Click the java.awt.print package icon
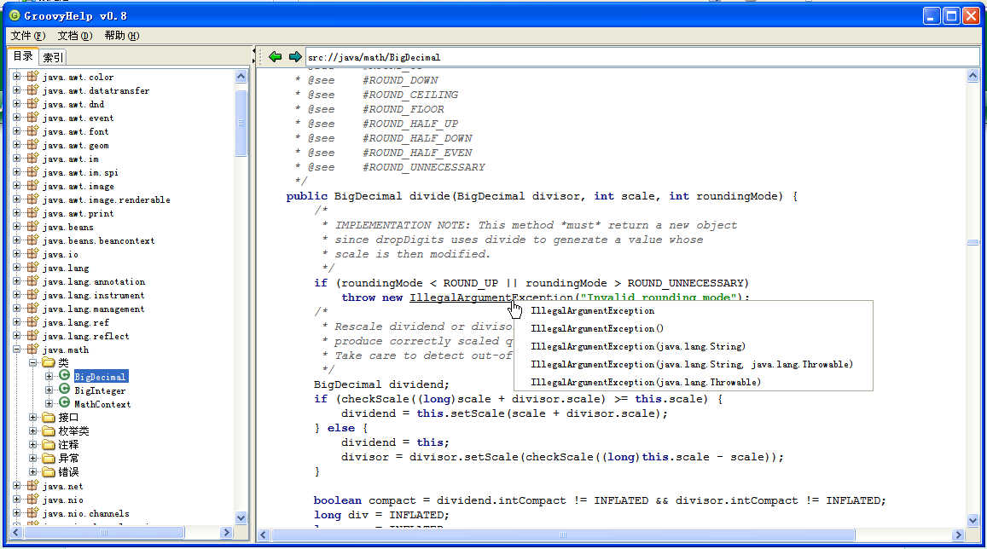Screen dimensions: 987x549 32,212
